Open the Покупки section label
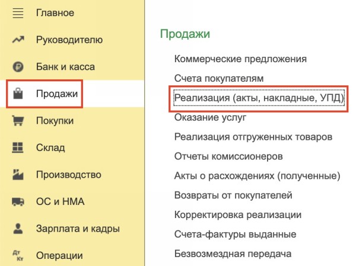 coord(55,121)
